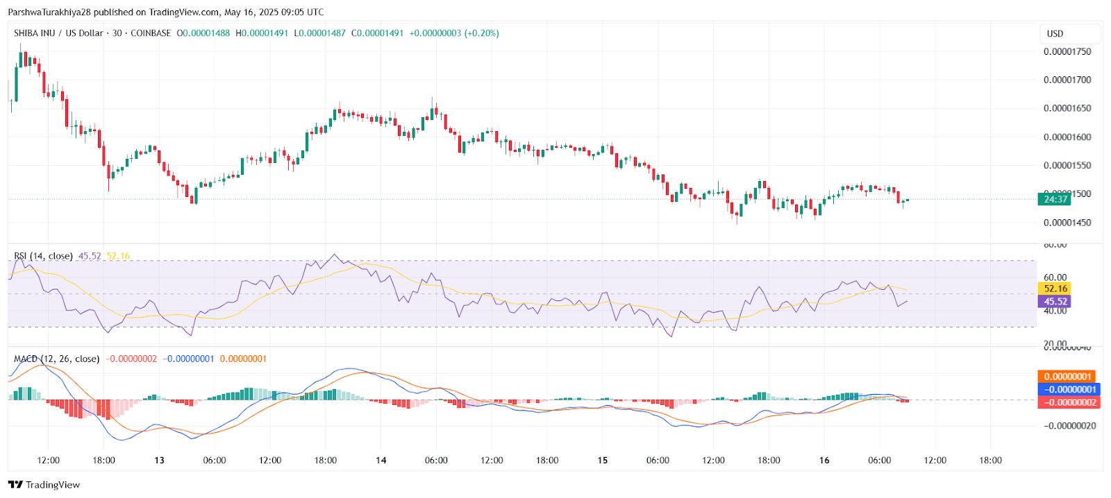The width and height of the screenshot is (1111, 498).
Task: Click the +0.00000003 (+0.20%) change value
Action: point(454,33)
